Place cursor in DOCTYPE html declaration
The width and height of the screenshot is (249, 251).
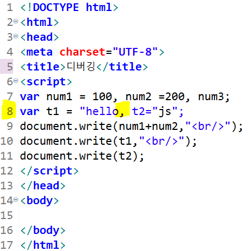click(69, 8)
